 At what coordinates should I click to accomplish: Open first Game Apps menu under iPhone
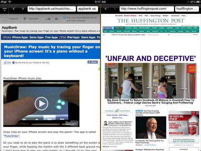click(36, 37)
